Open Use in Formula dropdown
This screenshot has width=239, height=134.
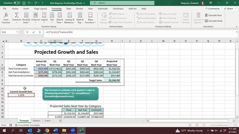(x=118, y=18)
